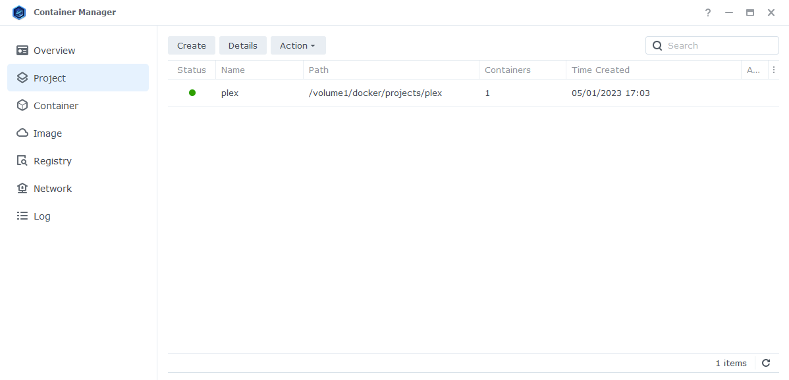Toggle the Status column header
Image resolution: width=789 pixels, height=380 pixels.
(x=191, y=70)
